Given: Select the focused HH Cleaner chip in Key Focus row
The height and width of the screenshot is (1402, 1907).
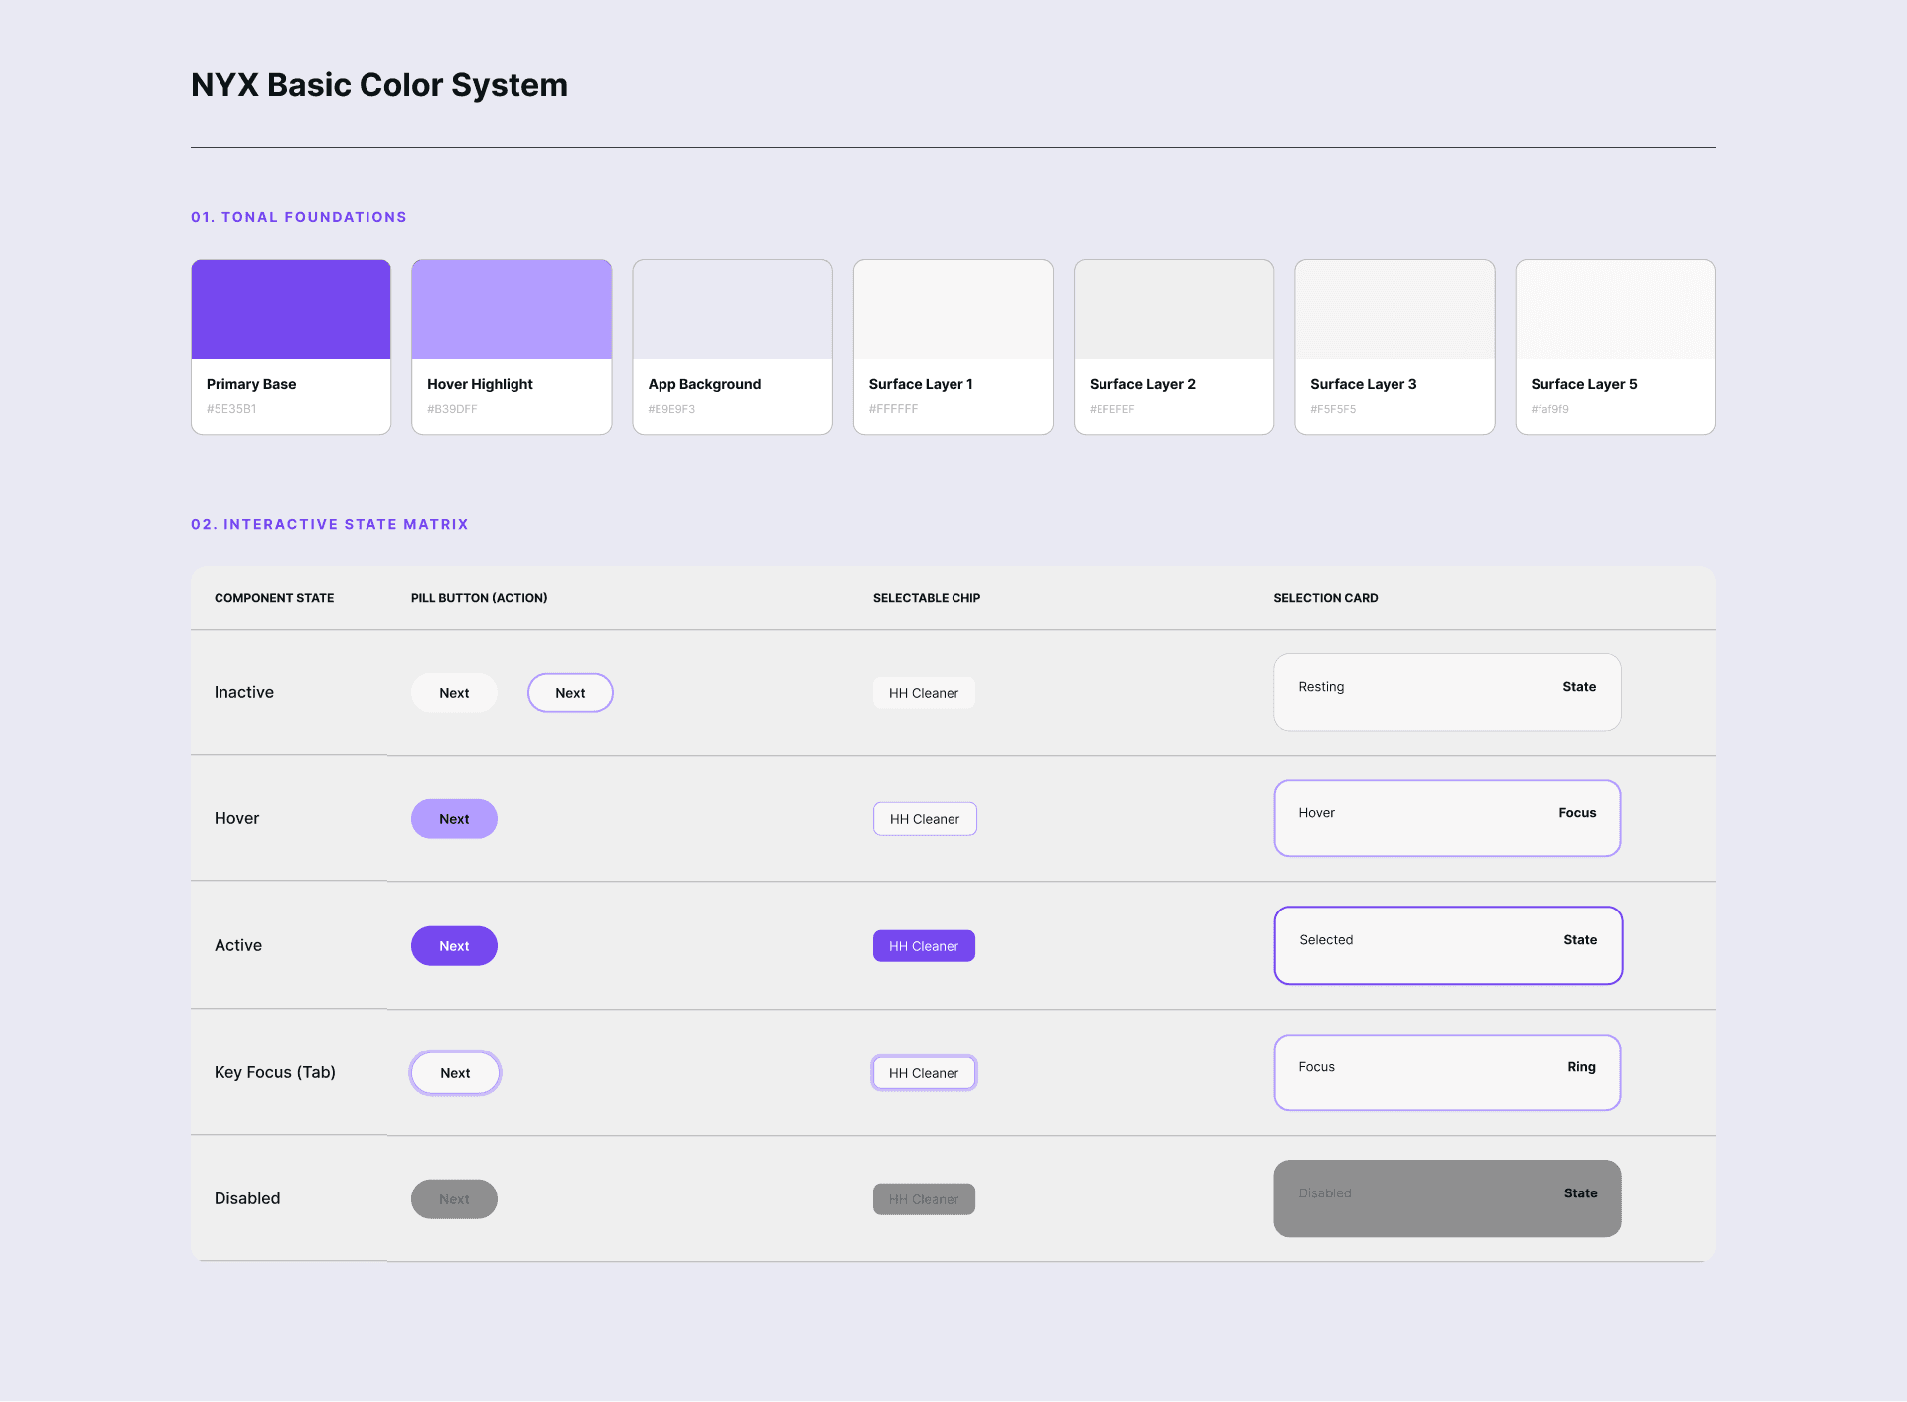Looking at the screenshot, I should point(924,1073).
